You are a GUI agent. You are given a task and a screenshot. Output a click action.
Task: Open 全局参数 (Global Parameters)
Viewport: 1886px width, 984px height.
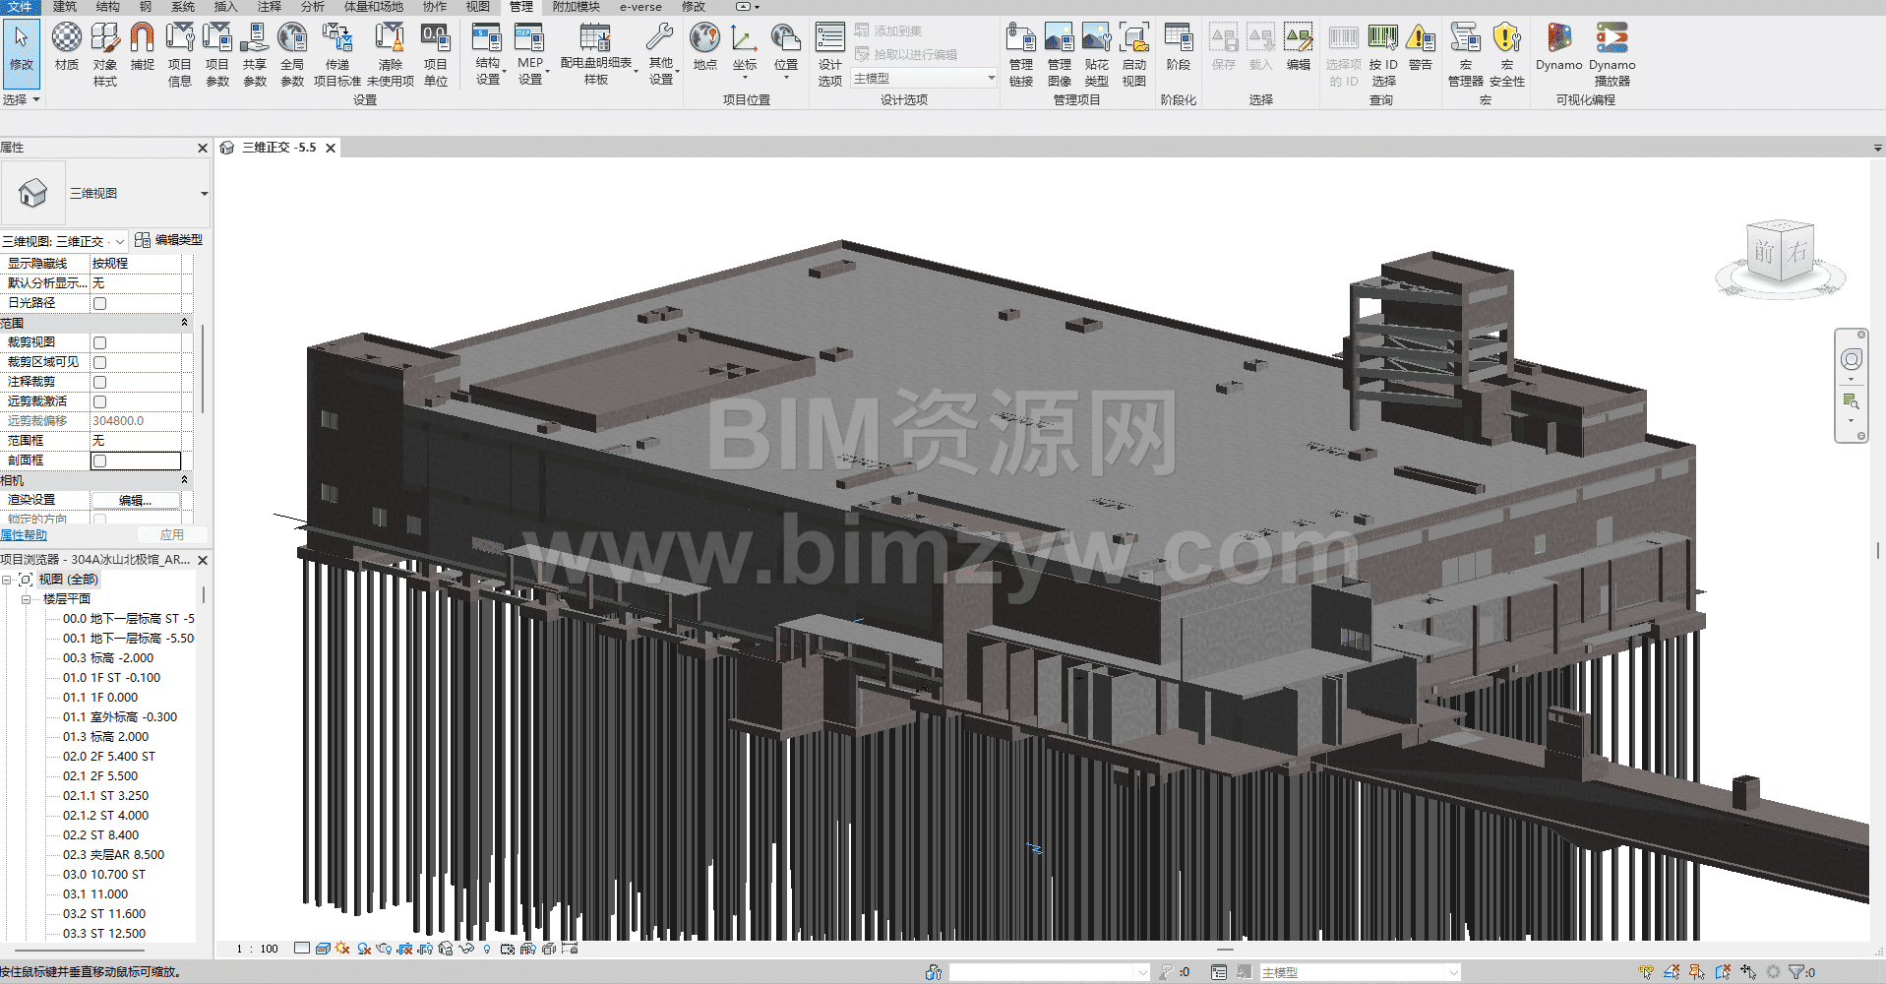[x=292, y=54]
